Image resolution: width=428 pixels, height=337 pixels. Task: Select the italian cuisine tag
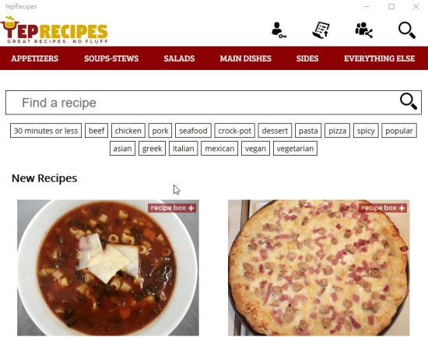click(183, 149)
